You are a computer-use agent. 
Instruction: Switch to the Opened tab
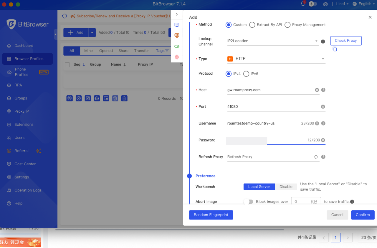click(x=106, y=51)
